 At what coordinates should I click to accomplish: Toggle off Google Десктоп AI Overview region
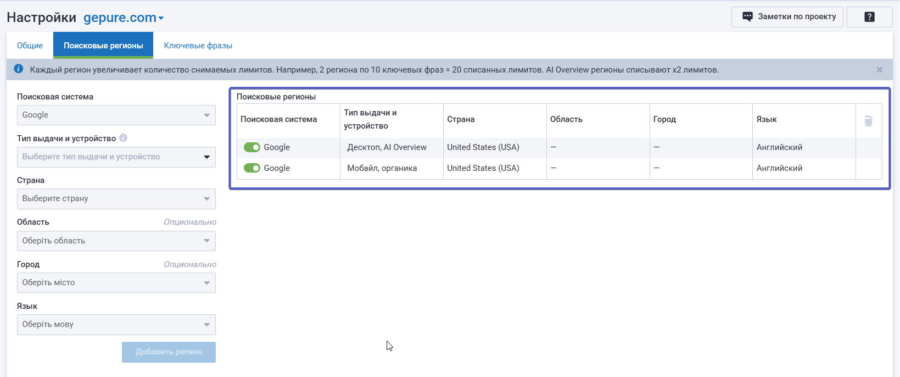(x=252, y=147)
